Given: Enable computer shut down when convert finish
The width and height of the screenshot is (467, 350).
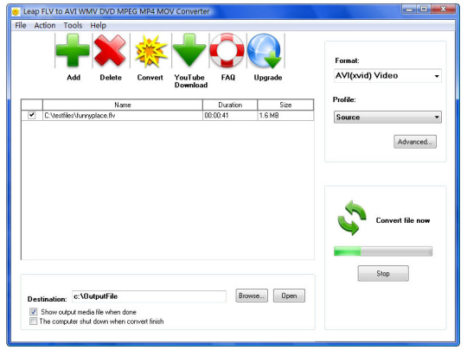Looking at the screenshot, I should tap(34, 321).
